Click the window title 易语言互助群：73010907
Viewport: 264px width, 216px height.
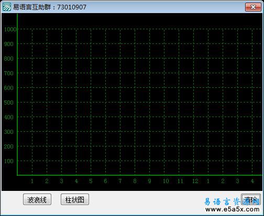(50, 7)
